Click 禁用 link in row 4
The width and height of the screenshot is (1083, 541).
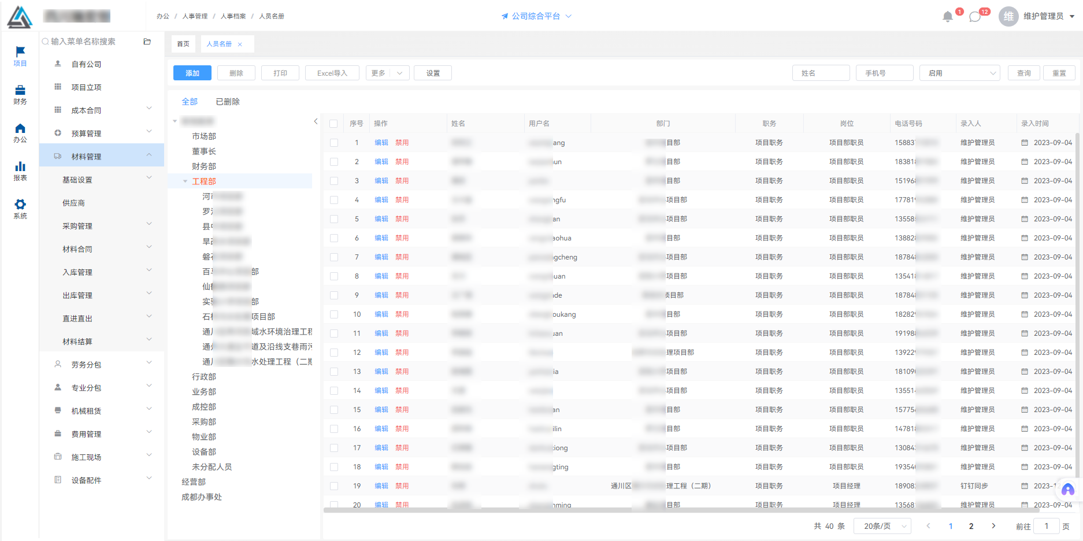[402, 200]
